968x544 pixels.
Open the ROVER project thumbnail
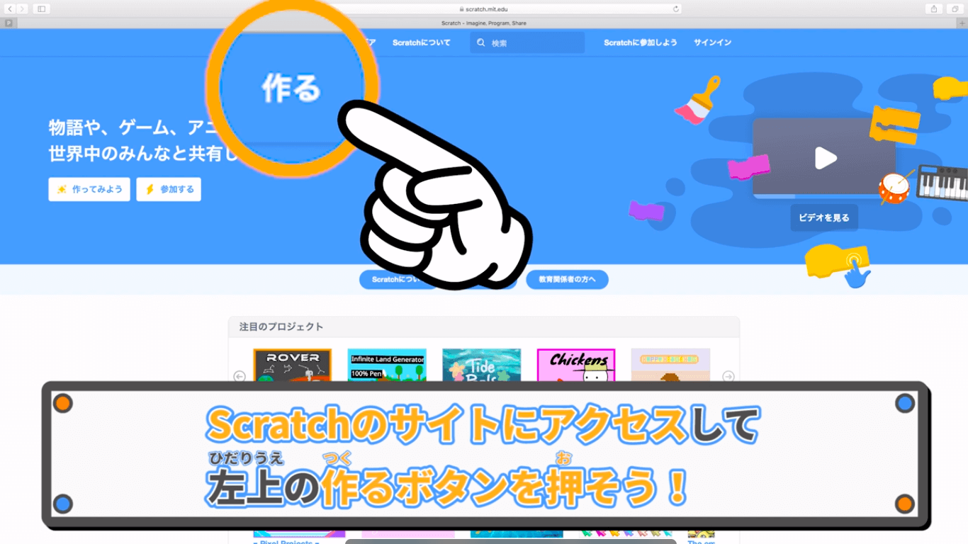pyautogui.click(x=292, y=365)
